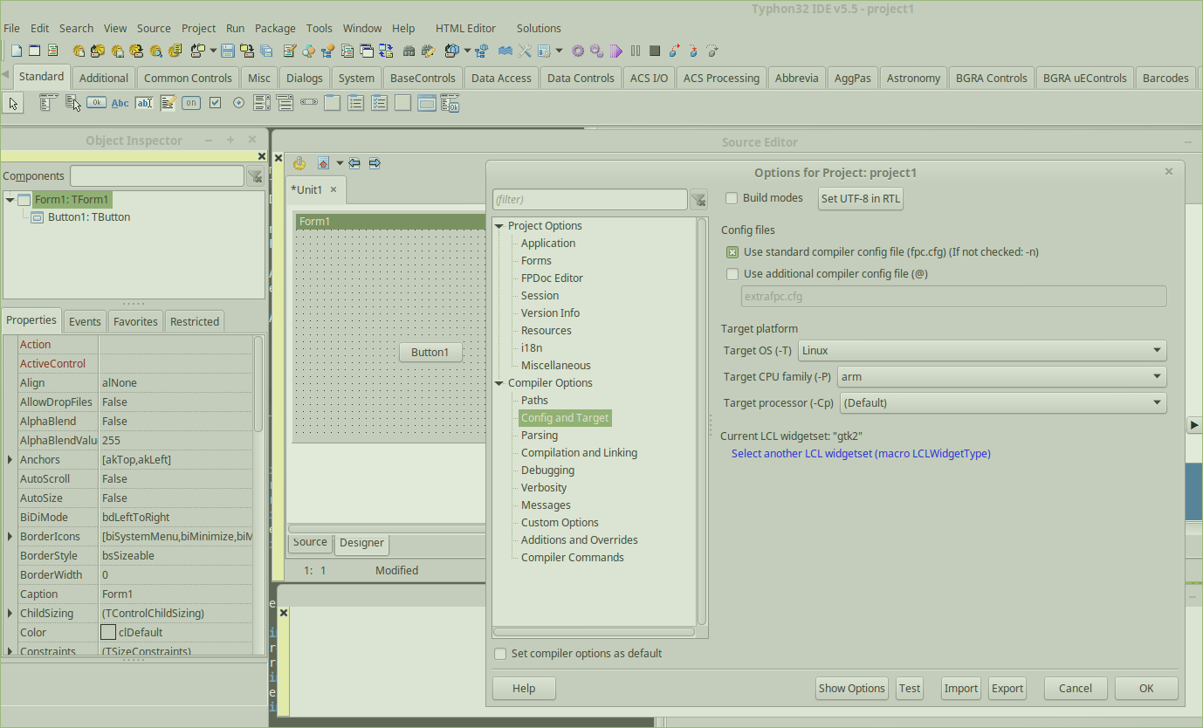Pick the TLabel 'Abc' component icon

(120, 103)
